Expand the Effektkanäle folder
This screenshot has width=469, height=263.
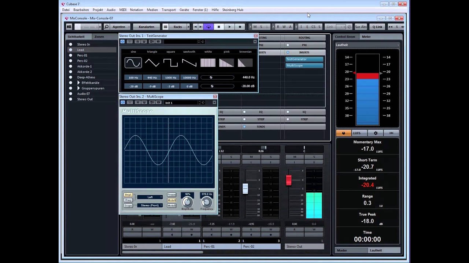pyautogui.click(x=78, y=83)
